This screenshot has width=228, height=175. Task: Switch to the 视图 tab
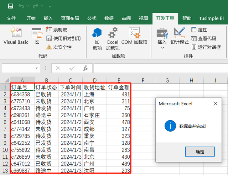point(143,18)
